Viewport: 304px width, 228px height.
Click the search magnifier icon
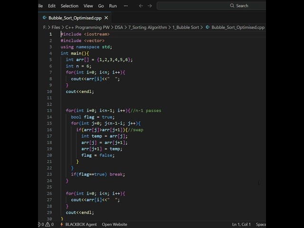pyautogui.click(x=232, y=6)
